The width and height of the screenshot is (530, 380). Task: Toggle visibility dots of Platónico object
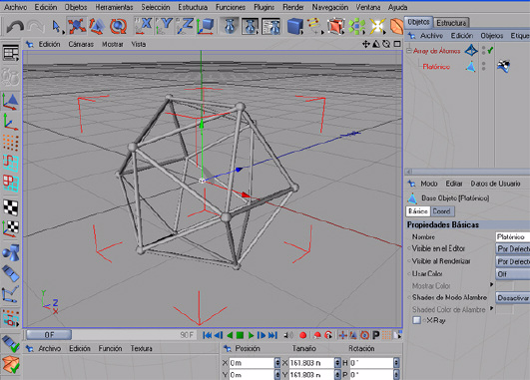tap(484, 66)
